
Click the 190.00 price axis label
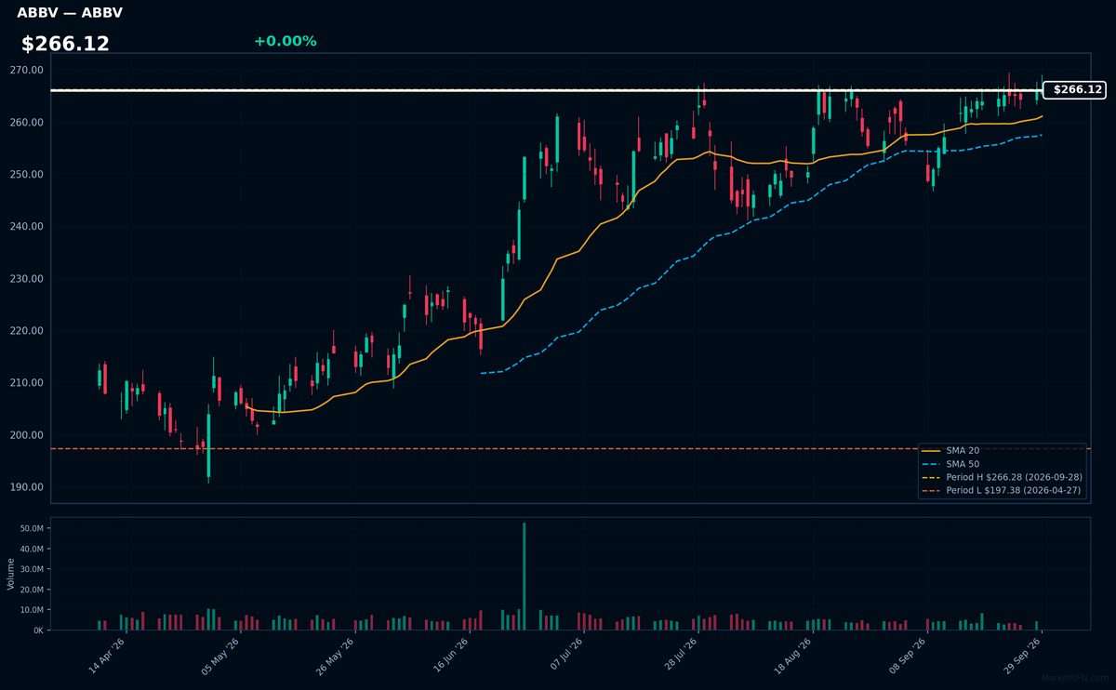click(x=27, y=487)
